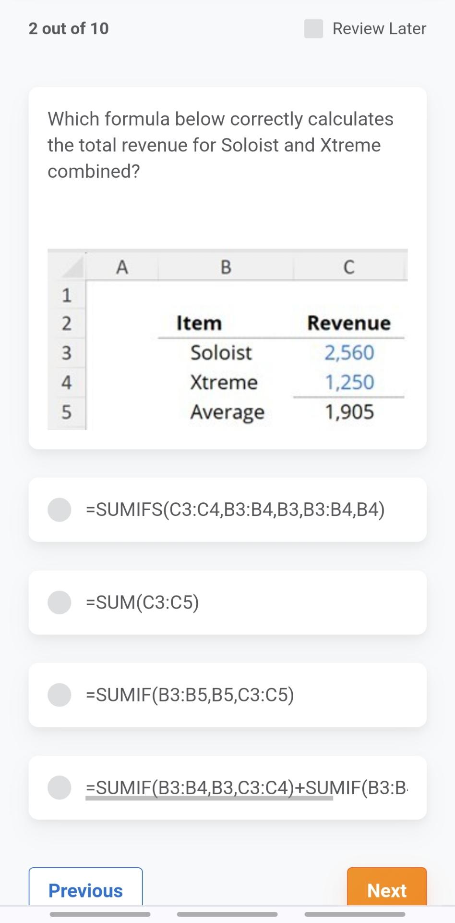Select the last SUMIF+SUMIF answer radio button

click(x=60, y=787)
